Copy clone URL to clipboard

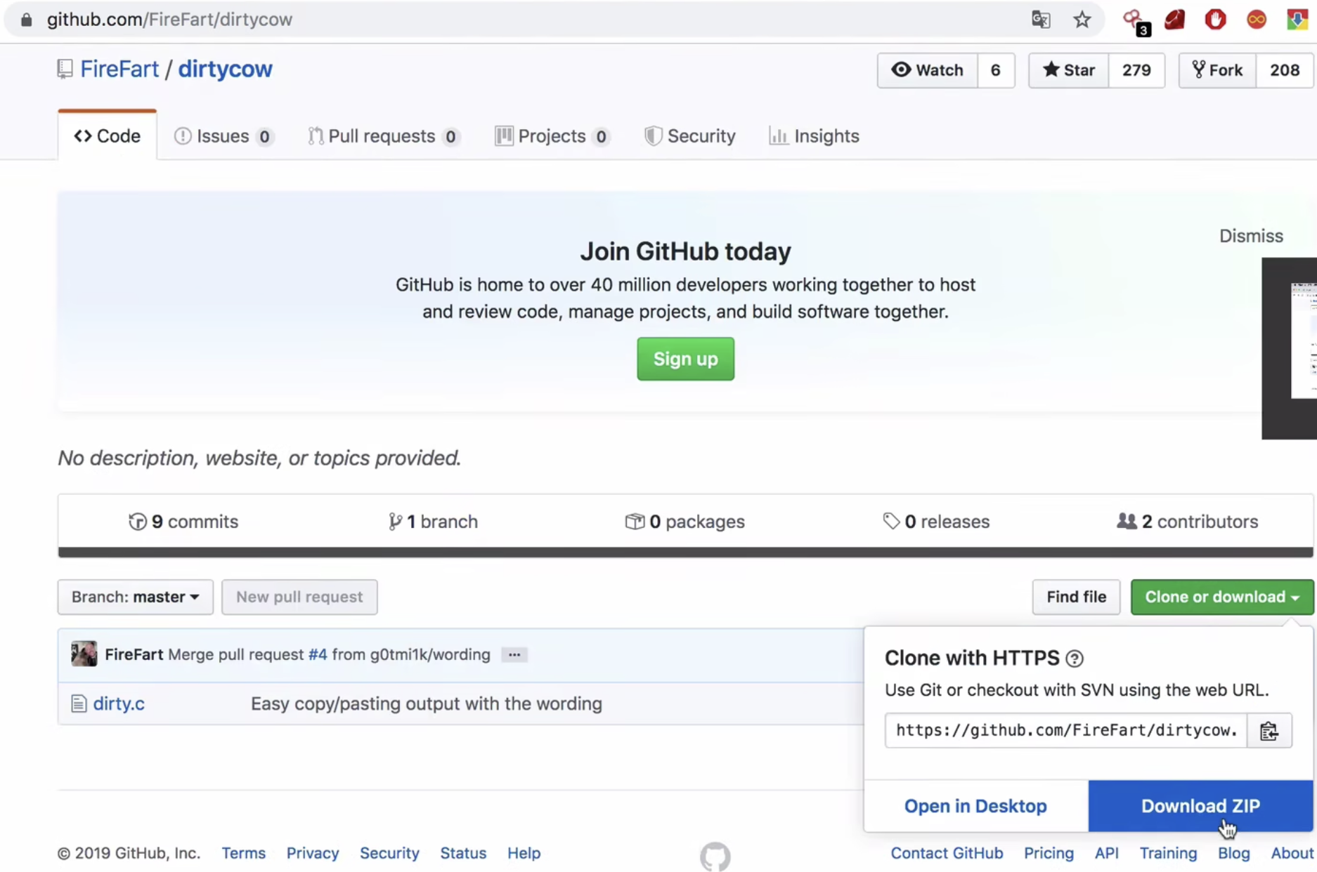click(x=1269, y=731)
